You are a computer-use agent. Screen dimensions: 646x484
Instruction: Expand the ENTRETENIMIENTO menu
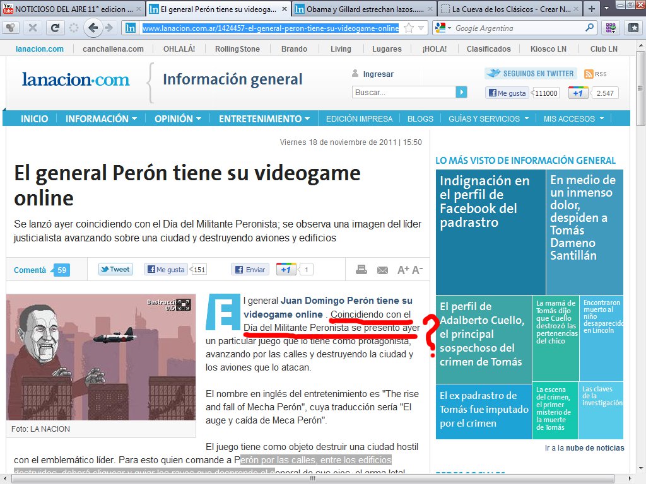[264, 118]
